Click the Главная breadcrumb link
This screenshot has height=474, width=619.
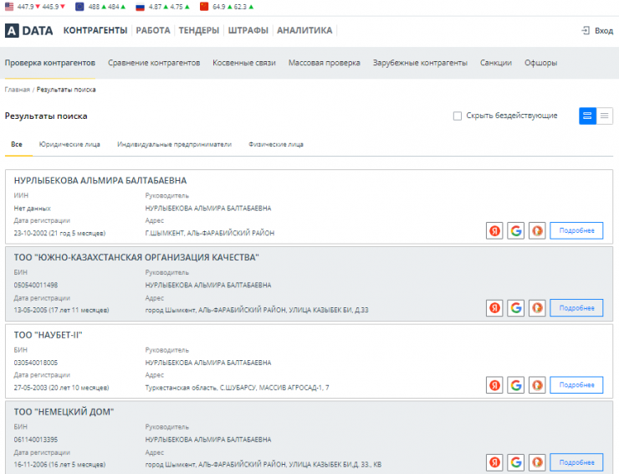pyautogui.click(x=17, y=90)
